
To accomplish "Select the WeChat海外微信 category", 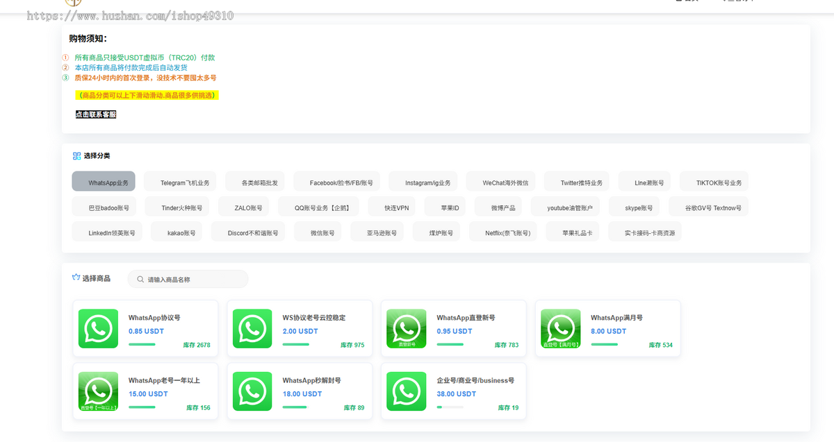I will coord(501,182).
